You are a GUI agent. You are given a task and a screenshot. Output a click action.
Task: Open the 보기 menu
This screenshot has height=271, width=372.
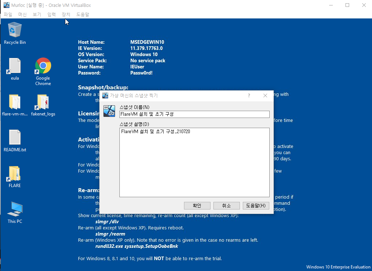click(37, 14)
